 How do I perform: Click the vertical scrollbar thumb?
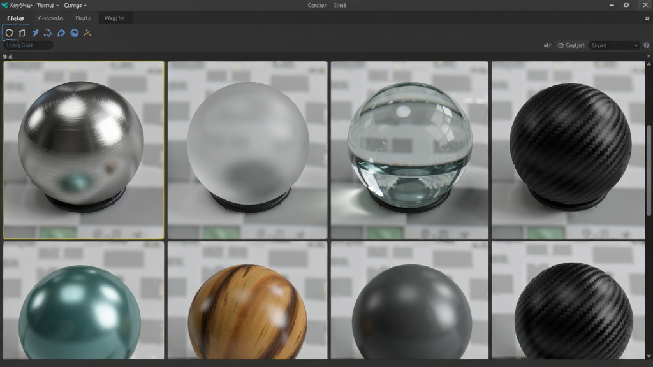tap(649, 171)
